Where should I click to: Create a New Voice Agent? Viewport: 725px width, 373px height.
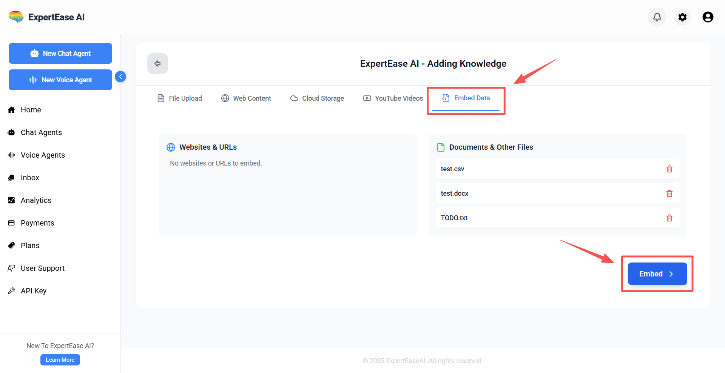60,80
